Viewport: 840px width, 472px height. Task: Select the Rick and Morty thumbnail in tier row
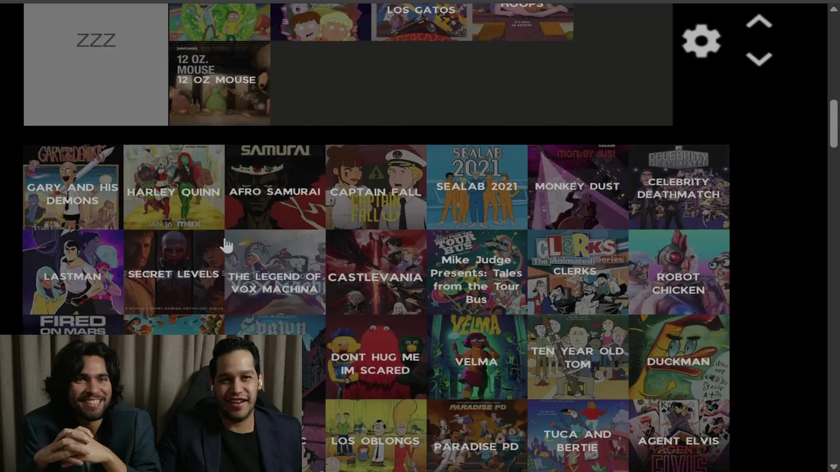[219, 22]
